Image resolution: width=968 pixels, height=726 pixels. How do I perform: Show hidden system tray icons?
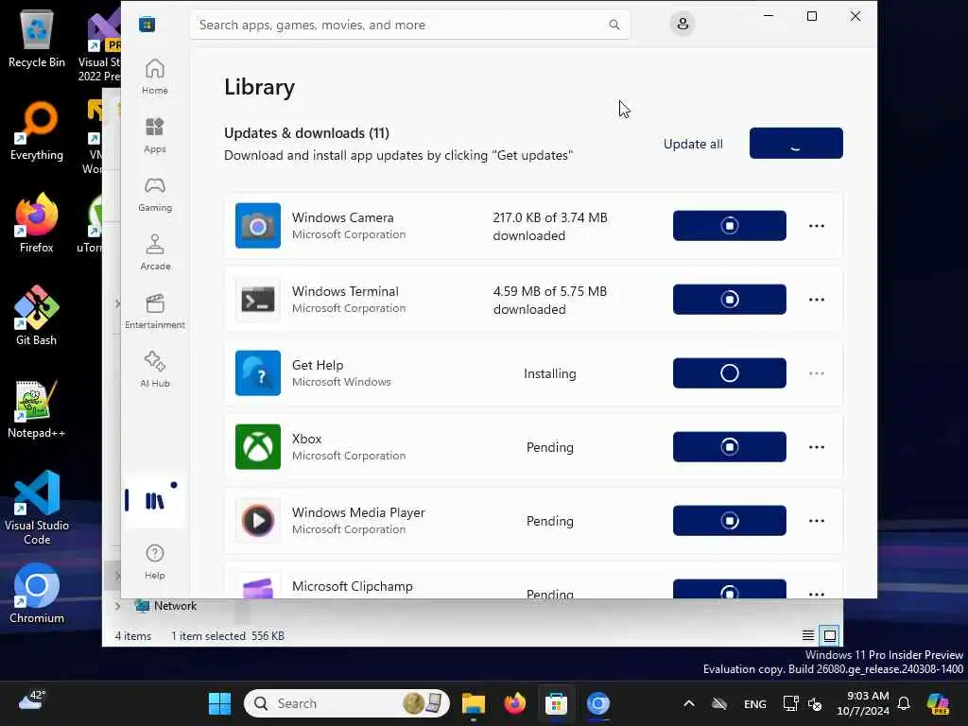pyautogui.click(x=689, y=703)
